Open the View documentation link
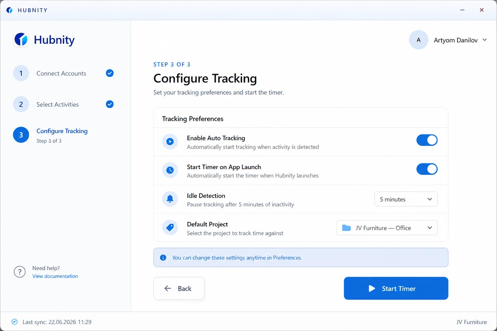 (x=55, y=276)
